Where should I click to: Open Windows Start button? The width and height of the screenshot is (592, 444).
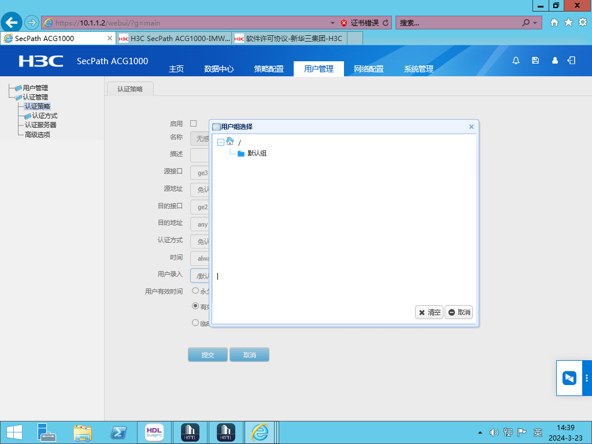coord(14,432)
